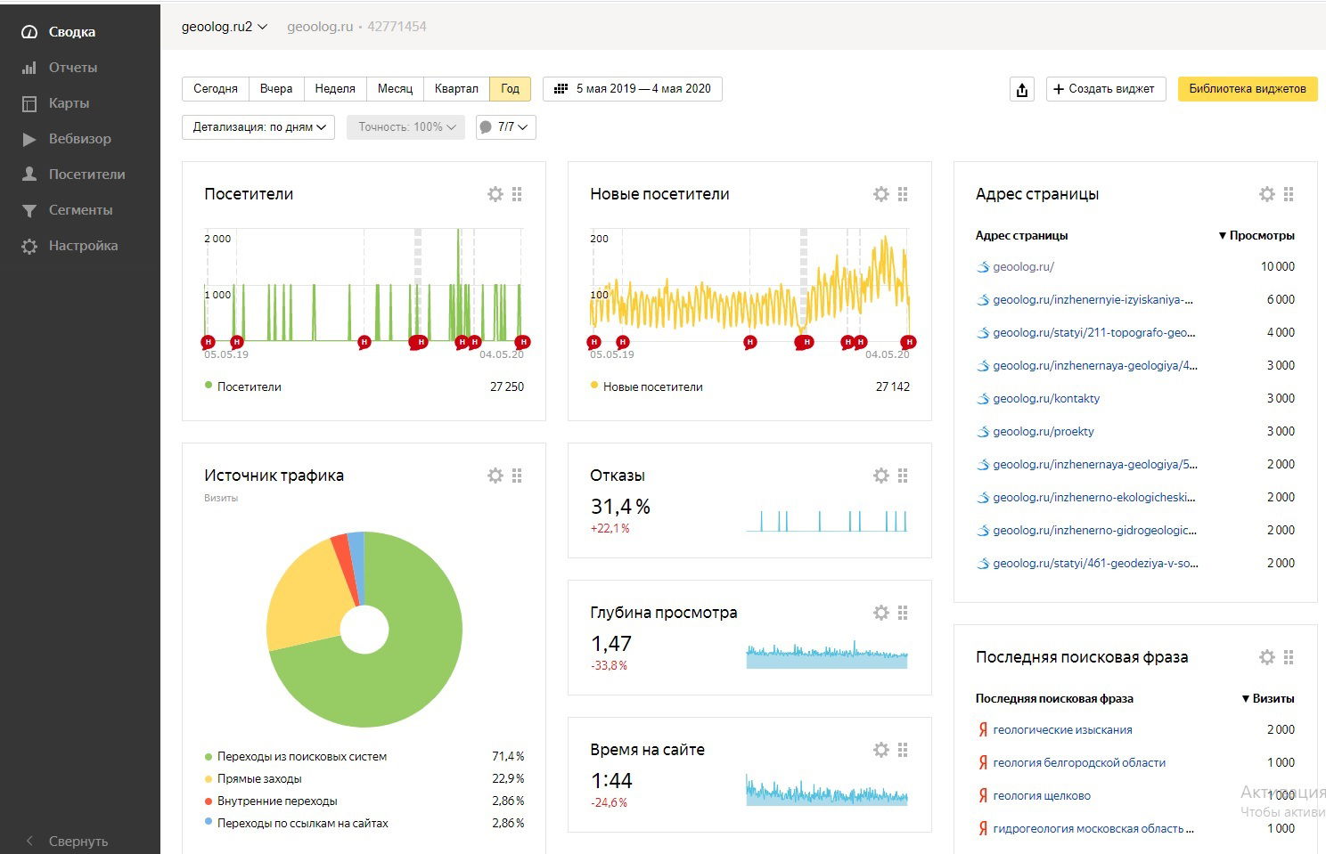Open the geoolog.ru/proekty link

click(1044, 432)
